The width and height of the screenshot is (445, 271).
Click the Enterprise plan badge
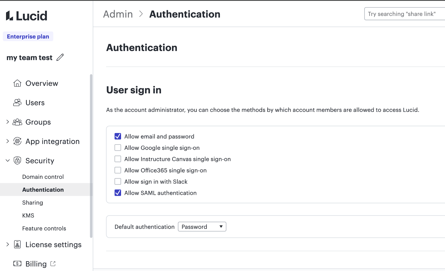[x=28, y=36]
